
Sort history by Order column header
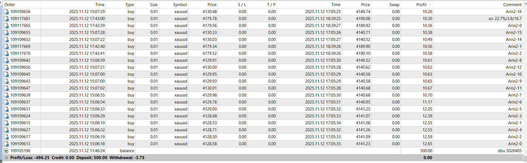tap(10, 5)
